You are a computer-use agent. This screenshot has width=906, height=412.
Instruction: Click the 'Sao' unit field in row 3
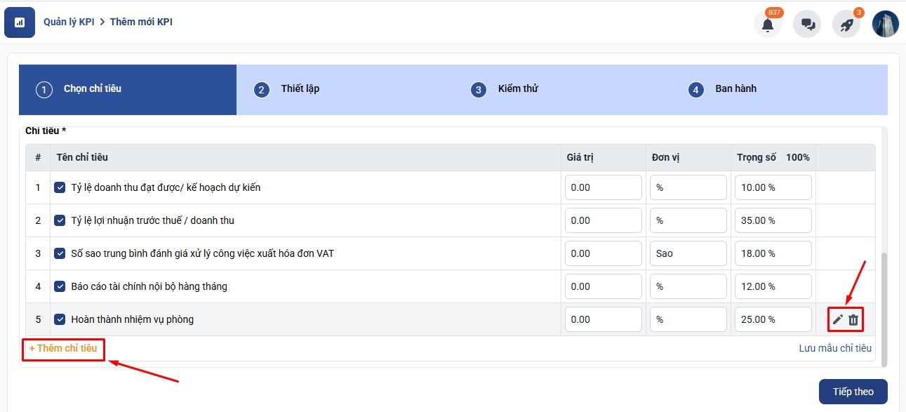coord(688,253)
